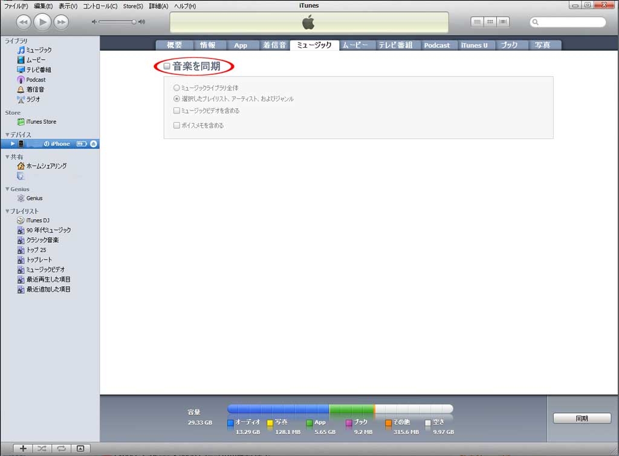This screenshot has width=619, height=456.
Task: Select ミュージックライブラリ全体 radio option
Action: pos(177,88)
